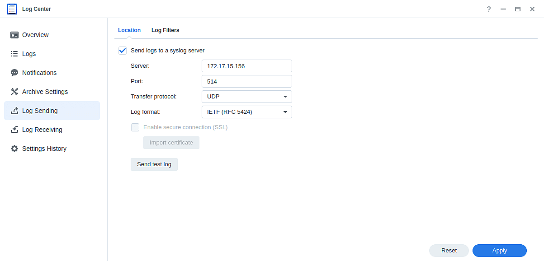This screenshot has width=544, height=261.
Task: Open Settings History gear icon
Action: point(14,148)
